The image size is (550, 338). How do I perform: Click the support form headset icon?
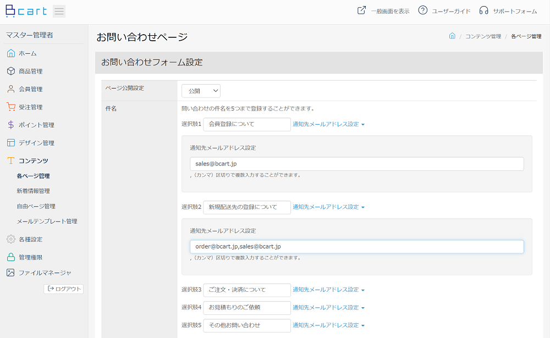(x=483, y=10)
